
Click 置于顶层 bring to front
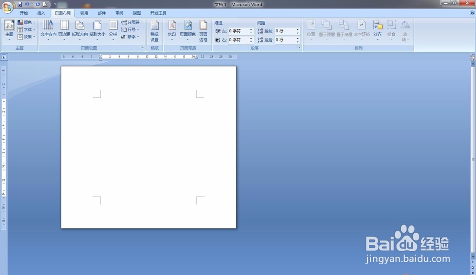(x=327, y=30)
